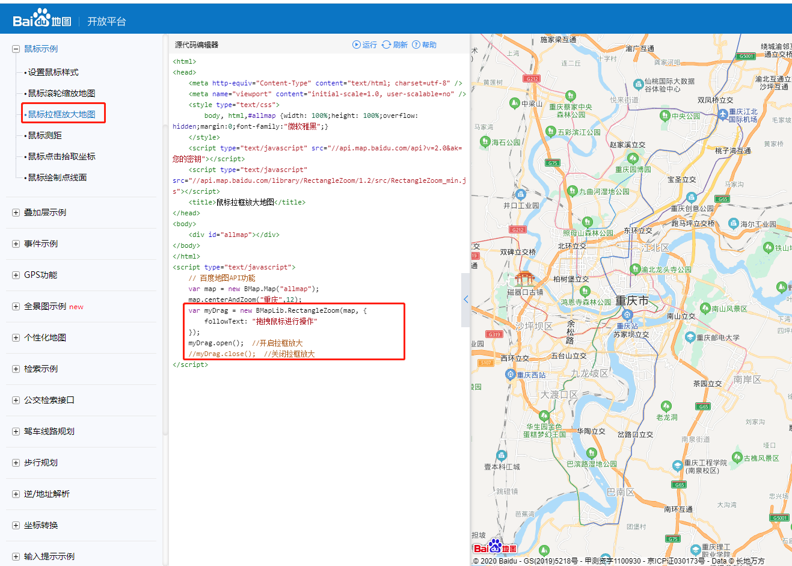The height and width of the screenshot is (566, 792).
Task: Click the Baidu map logo in header
Action: [x=41, y=19]
